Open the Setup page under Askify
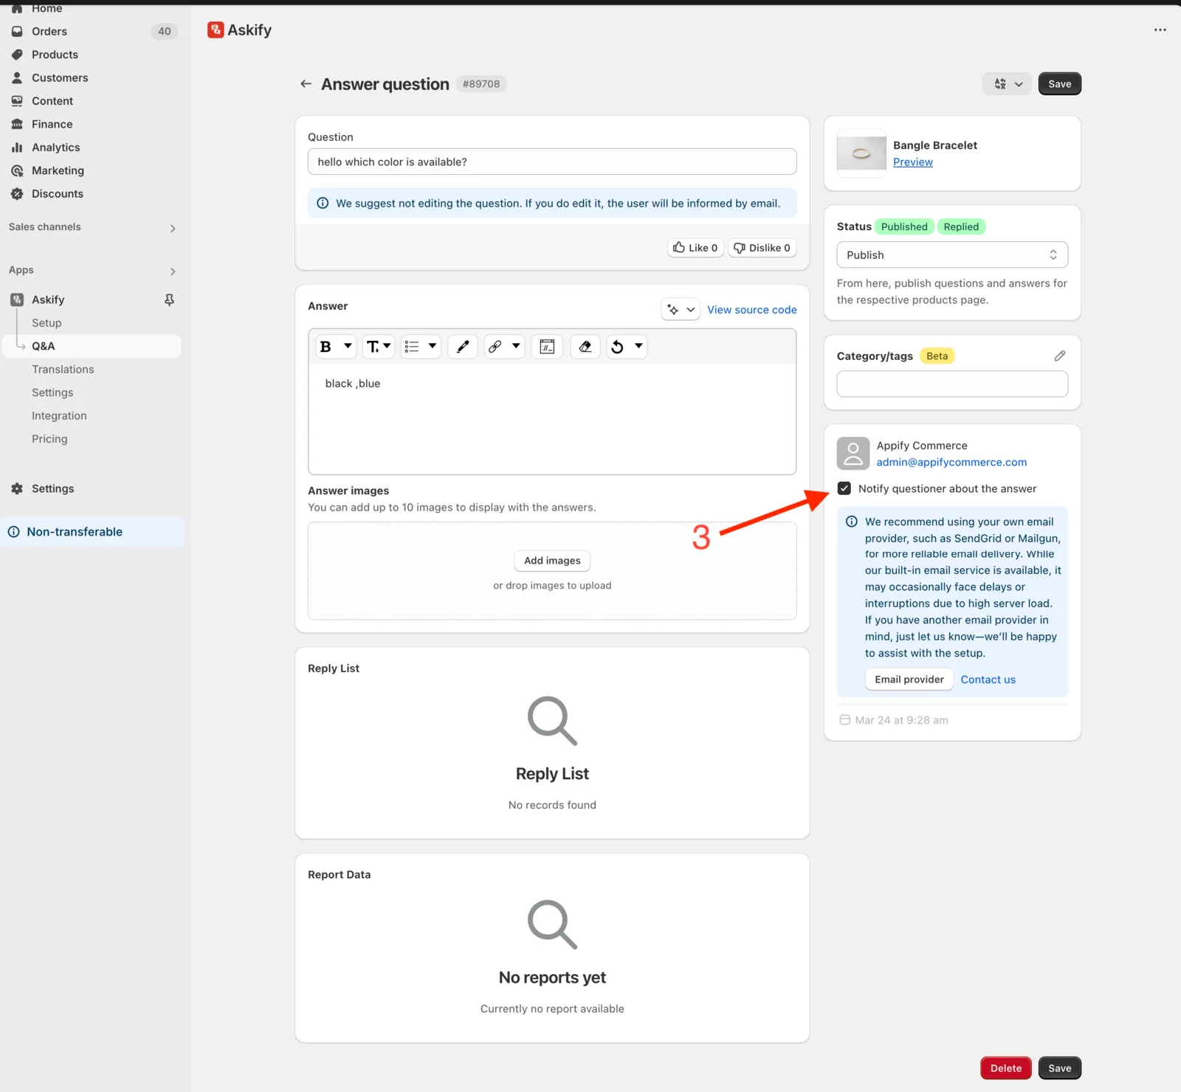Screen dimensions: 1181x1092 (x=47, y=323)
